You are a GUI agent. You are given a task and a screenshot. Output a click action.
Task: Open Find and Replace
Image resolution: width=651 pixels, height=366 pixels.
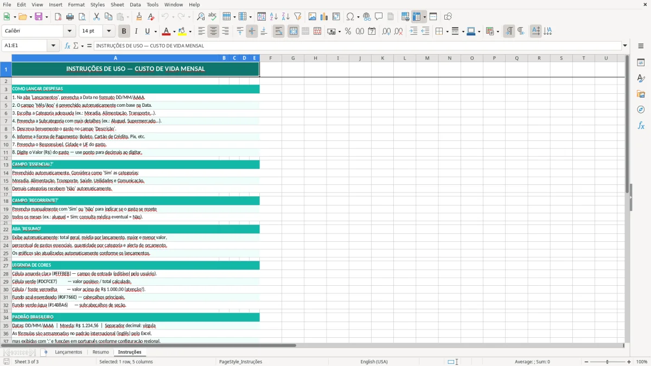tap(201, 17)
